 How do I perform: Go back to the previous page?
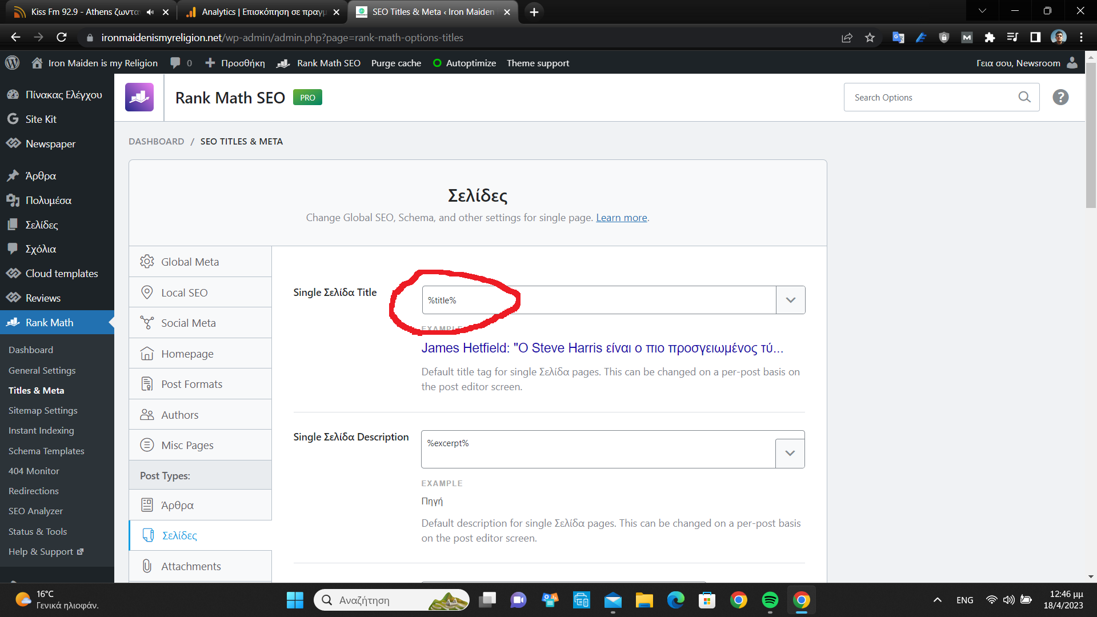click(15, 37)
